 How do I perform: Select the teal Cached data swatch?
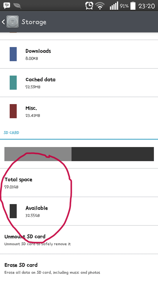click(13, 83)
